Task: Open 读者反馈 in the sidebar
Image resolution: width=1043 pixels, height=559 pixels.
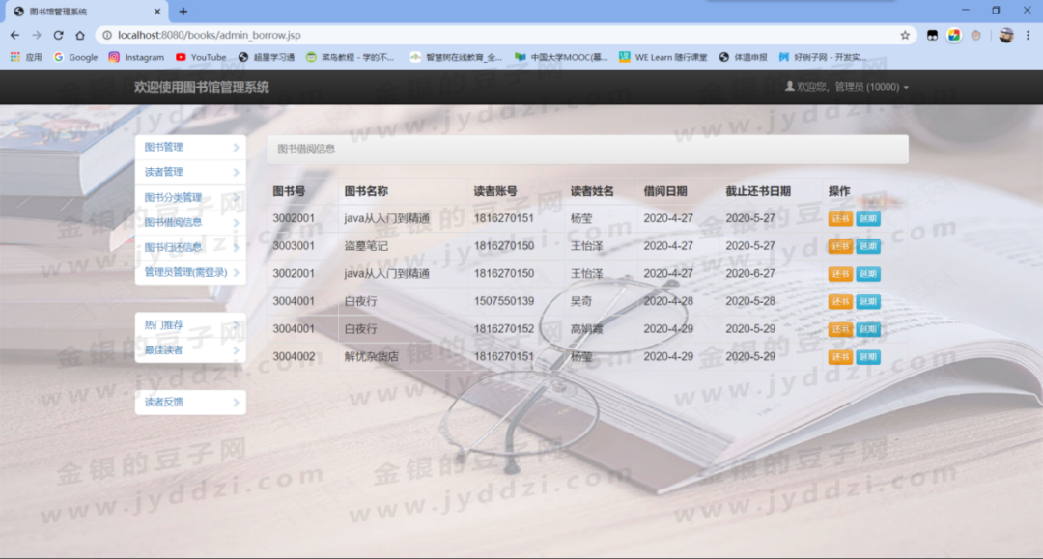Action: point(191,403)
